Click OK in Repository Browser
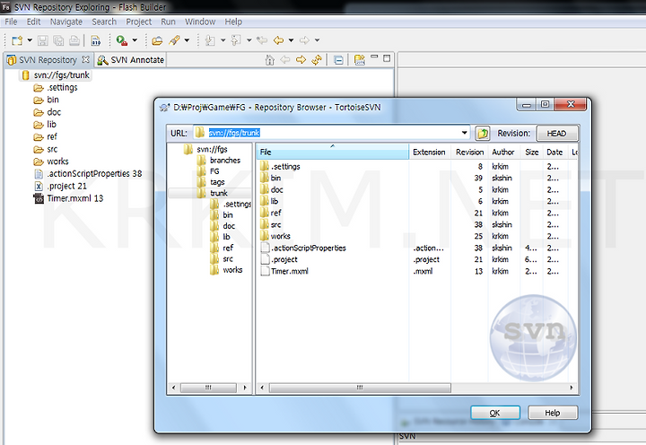Viewport: 646px width, 445px height. [x=494, y=413]
